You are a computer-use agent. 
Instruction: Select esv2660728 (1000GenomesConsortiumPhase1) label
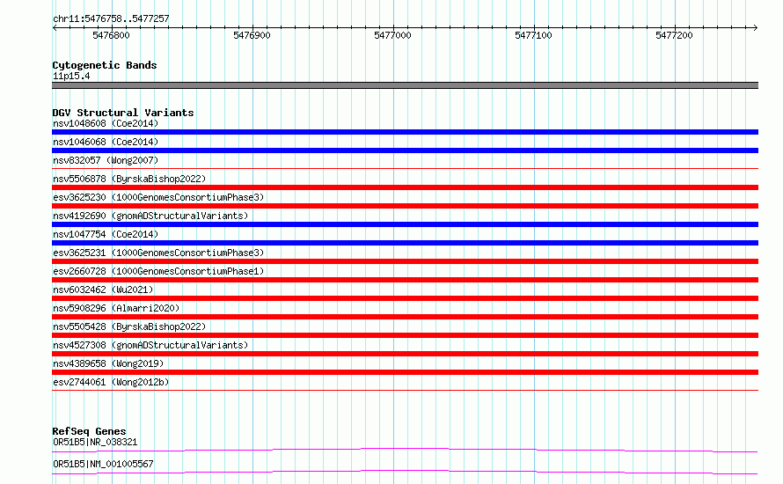(158, 271)
